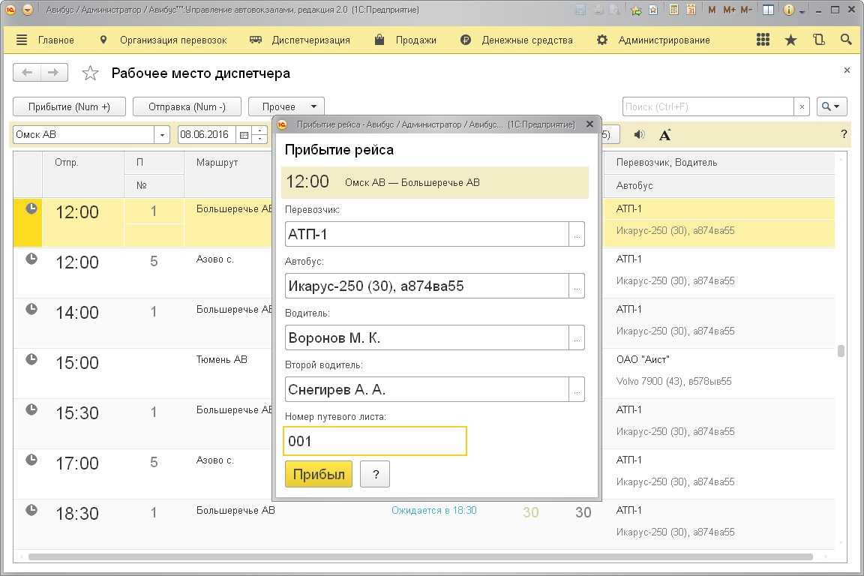Image resolution: width=864 pixels, height=576 pixels.
Task: Click the font size 'A' icon
Action: [x=664, y=135]
